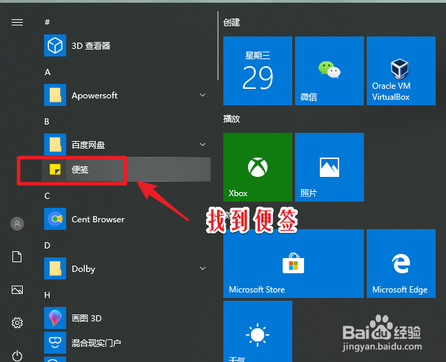Click the B letter group header
The width and height of the screenshot is (446, 362).
47,122
